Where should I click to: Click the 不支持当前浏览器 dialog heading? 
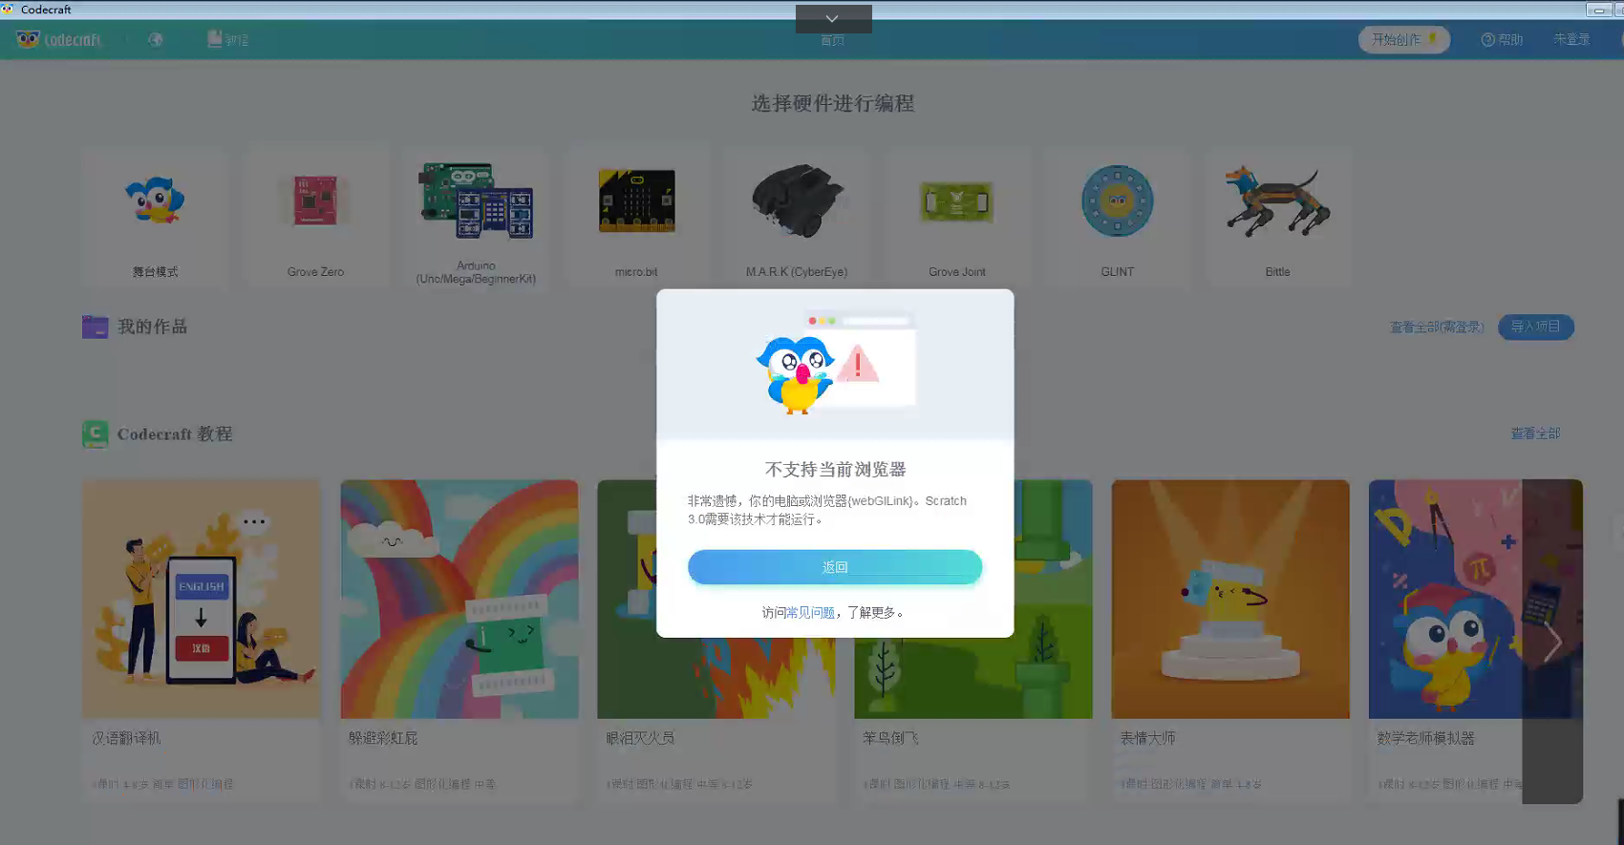pyautogui.click(x=835, y=470)
